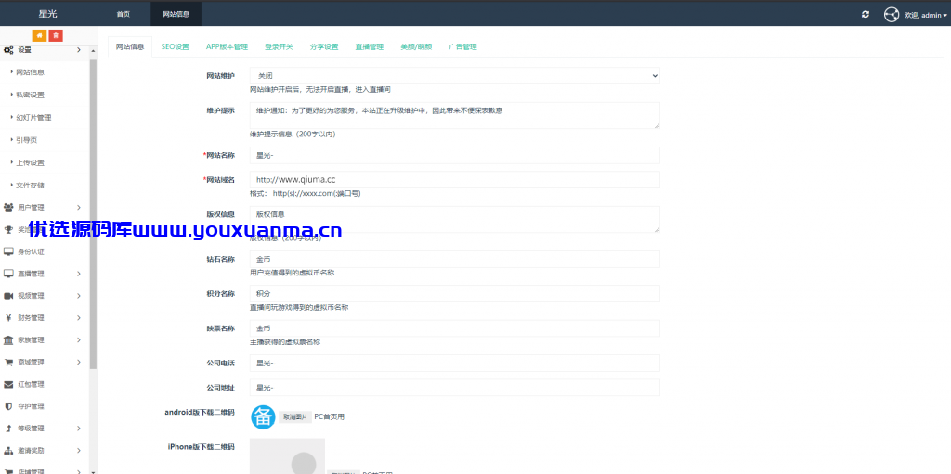Switch to the 登录开关 tab
Viewport: 951px width, 474px height.
click(x=279, y=46)
